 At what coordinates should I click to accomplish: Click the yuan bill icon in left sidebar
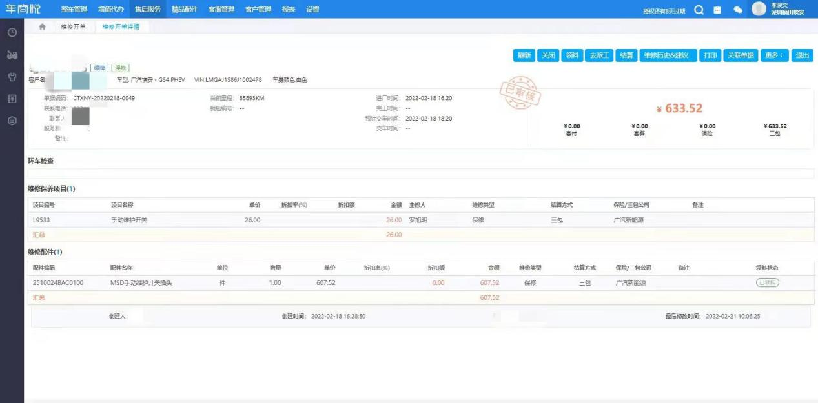click(12, 99)
